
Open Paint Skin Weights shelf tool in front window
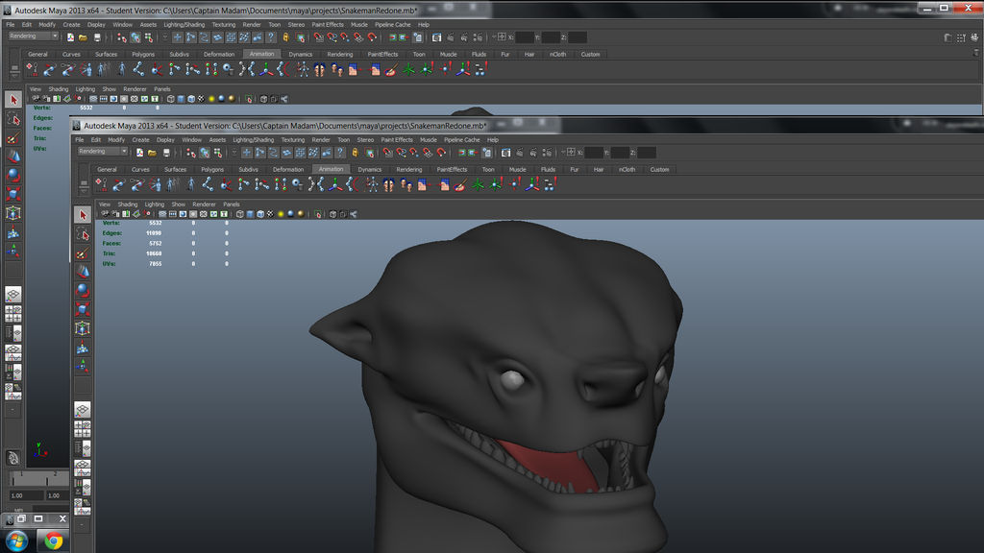click(459, 185)
